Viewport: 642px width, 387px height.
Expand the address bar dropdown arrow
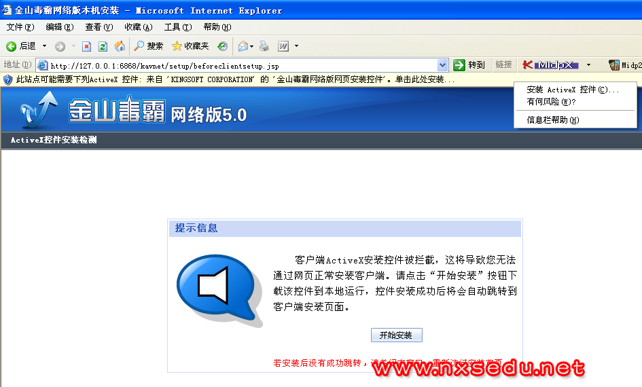click(x=442, y=65)
